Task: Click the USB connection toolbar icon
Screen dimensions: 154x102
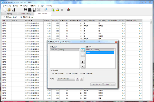Action: click(x=25, y=10)
